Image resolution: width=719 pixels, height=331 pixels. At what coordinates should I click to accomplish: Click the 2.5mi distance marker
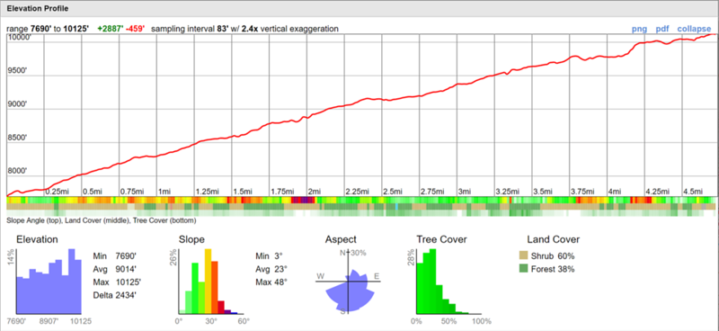394,191
